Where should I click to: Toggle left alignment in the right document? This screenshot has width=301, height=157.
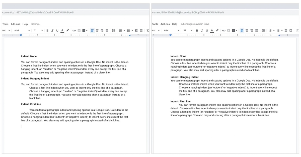[x=242, y=30]
